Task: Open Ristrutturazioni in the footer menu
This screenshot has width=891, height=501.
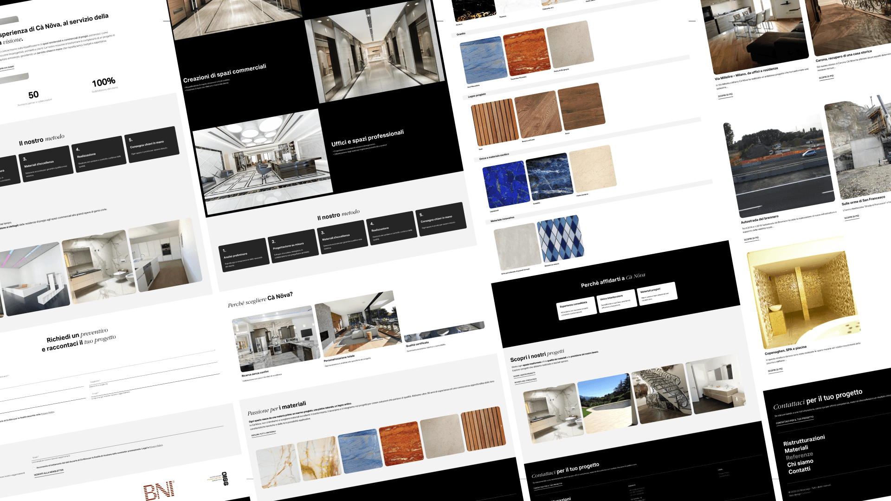Action: (804, 440)
